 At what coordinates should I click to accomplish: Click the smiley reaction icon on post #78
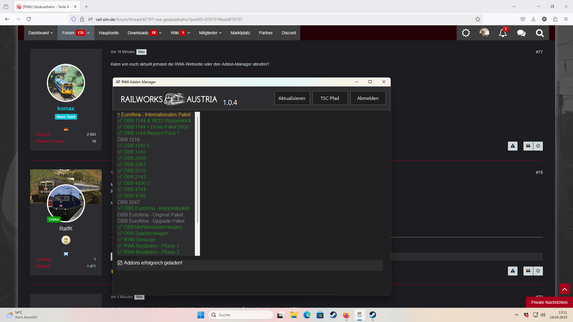538,271
